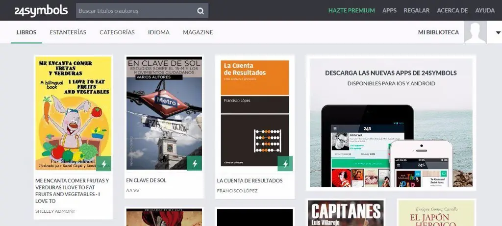Click author 'AA VV'

click(x=133, y=191)
